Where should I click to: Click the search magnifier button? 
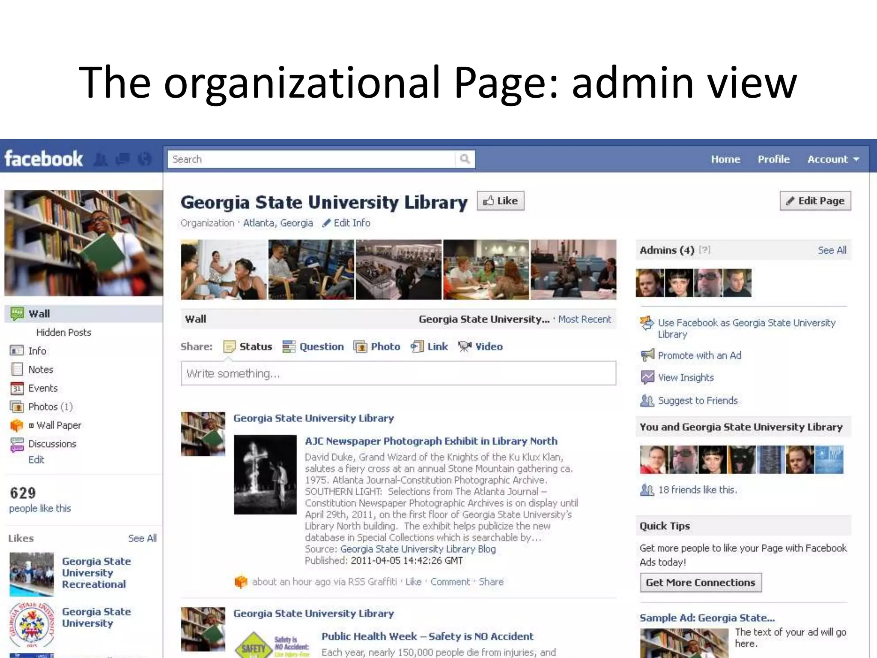point(465,159)
